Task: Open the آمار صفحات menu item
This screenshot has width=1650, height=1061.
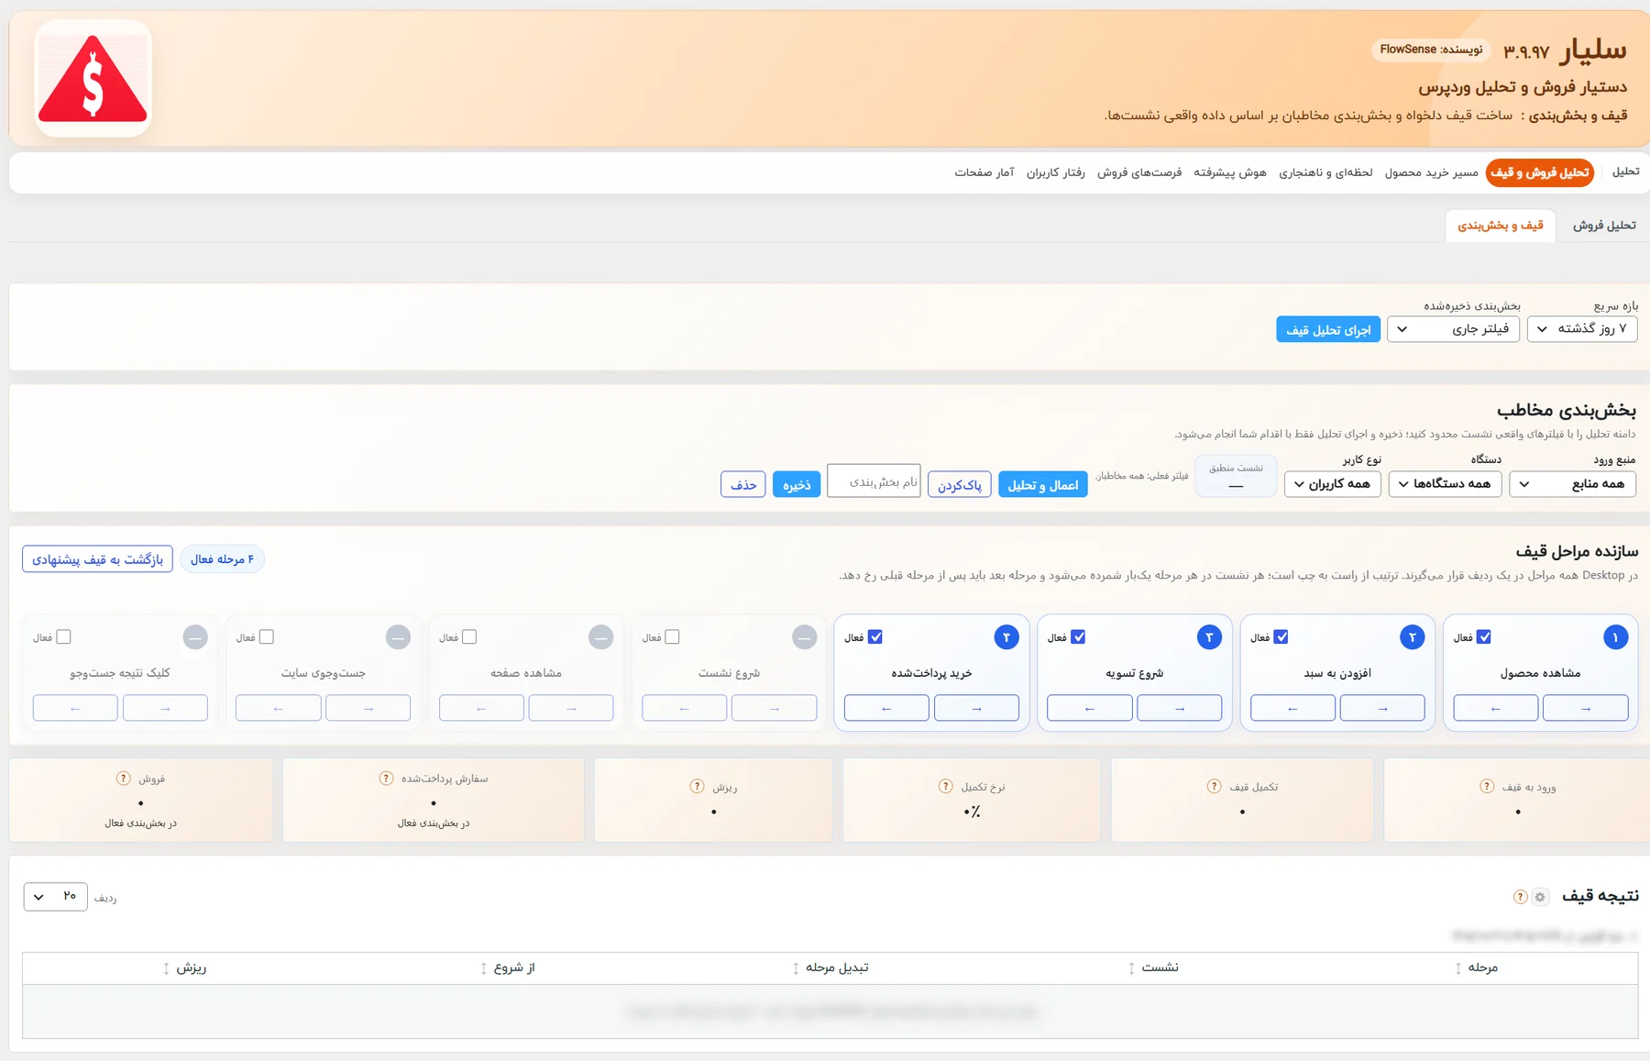Action: [984, 172]
